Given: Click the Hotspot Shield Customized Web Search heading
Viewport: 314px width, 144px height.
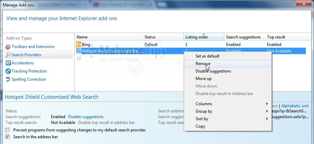Looking at the screenshot, I should tap(51, 97).
